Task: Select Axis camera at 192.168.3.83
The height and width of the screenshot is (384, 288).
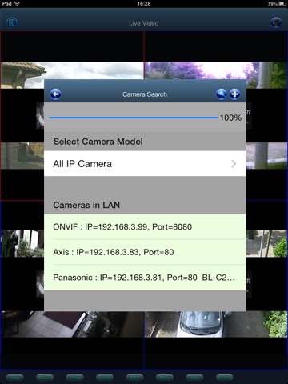Action: click(145, 252)
